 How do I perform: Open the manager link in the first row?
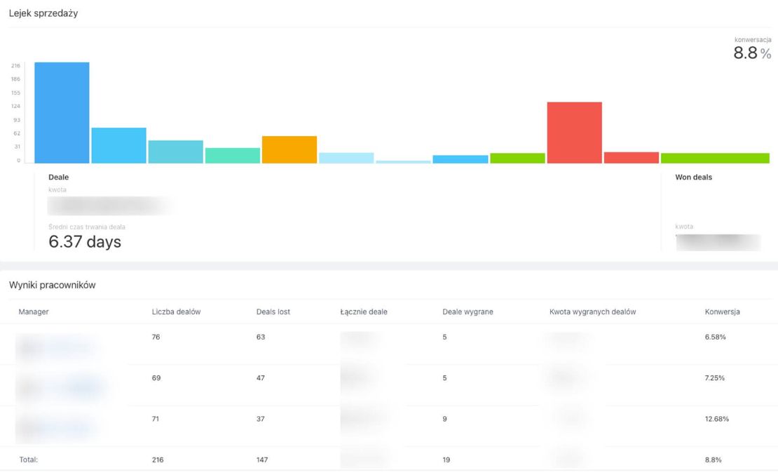[56, 347]
